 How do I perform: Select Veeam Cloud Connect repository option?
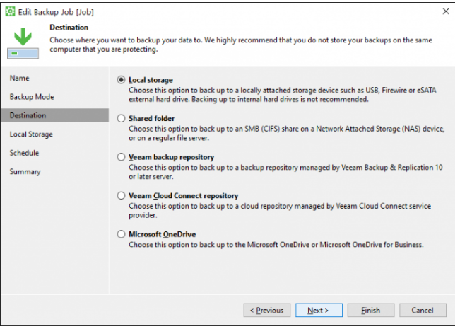pyautogui.click(x=121, y=196)
